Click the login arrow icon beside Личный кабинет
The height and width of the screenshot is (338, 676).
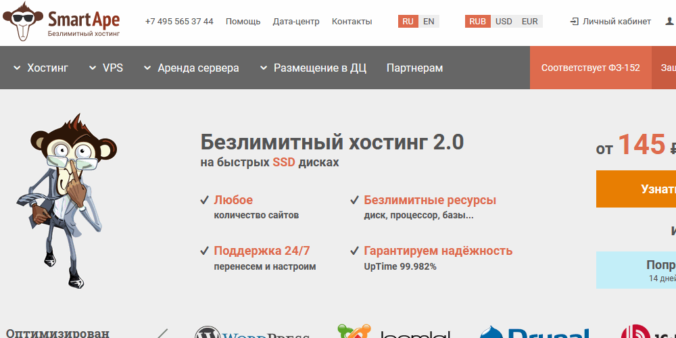(574, 22)
